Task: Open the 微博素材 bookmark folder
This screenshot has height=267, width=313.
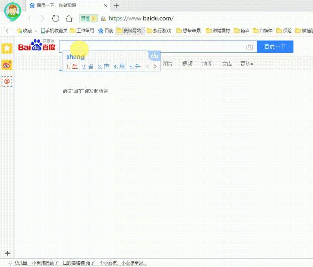Action: 218,30
